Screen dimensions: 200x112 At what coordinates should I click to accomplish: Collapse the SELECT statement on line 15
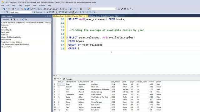(67, 37)
